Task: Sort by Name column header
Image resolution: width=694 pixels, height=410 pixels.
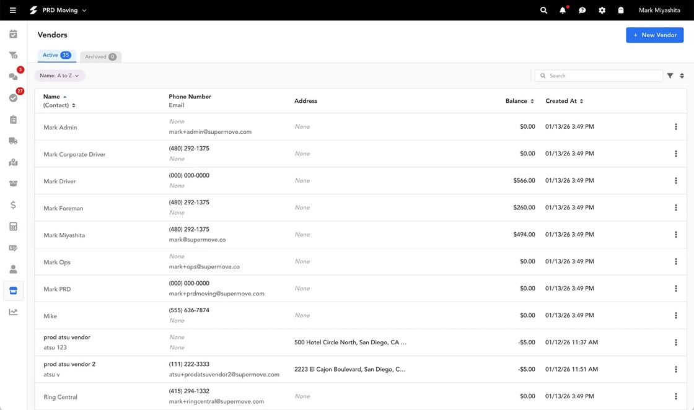Action: click(x=55, y=97)
